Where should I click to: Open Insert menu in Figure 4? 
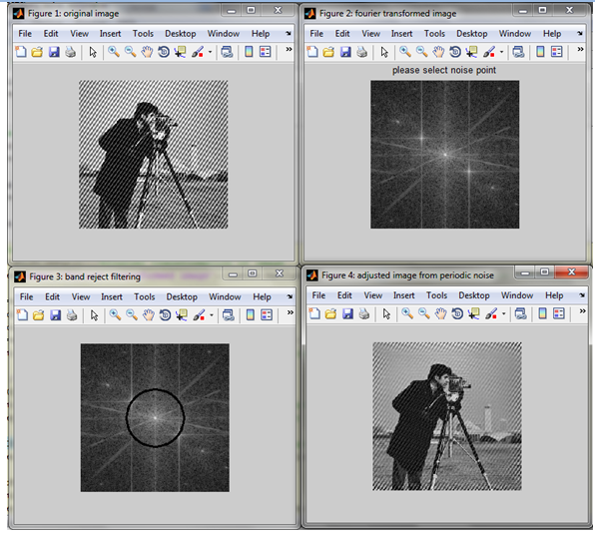tap(403, 295)
